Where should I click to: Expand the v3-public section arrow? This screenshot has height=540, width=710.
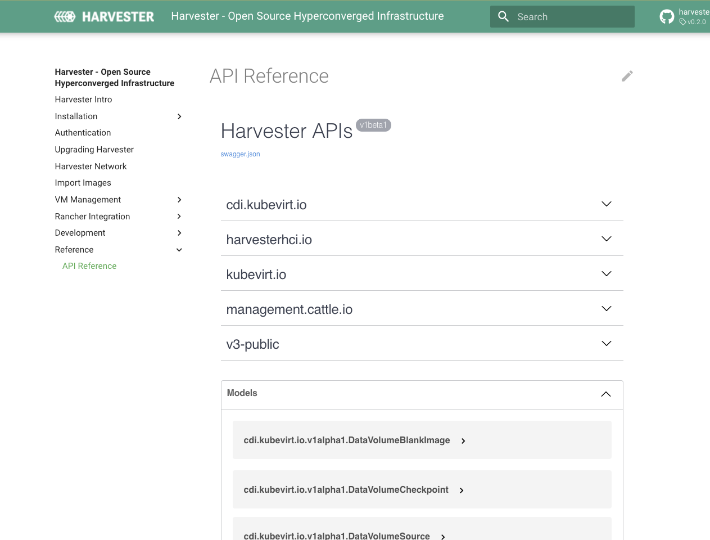tap(607, 344)
